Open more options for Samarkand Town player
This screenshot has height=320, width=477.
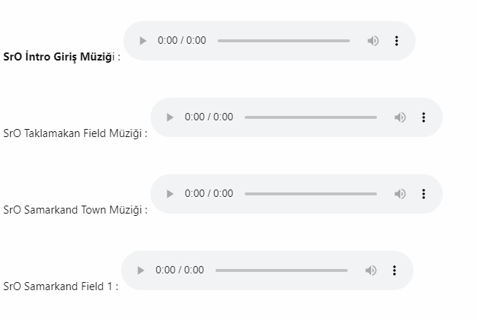[x=424, y=194]
